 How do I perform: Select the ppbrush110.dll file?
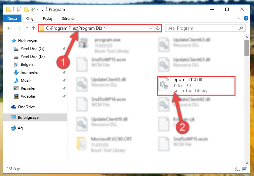coord(196,85)
